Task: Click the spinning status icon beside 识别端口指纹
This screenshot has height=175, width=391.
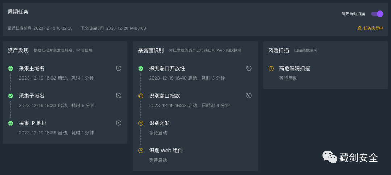Action: click(x=141, y=96)
